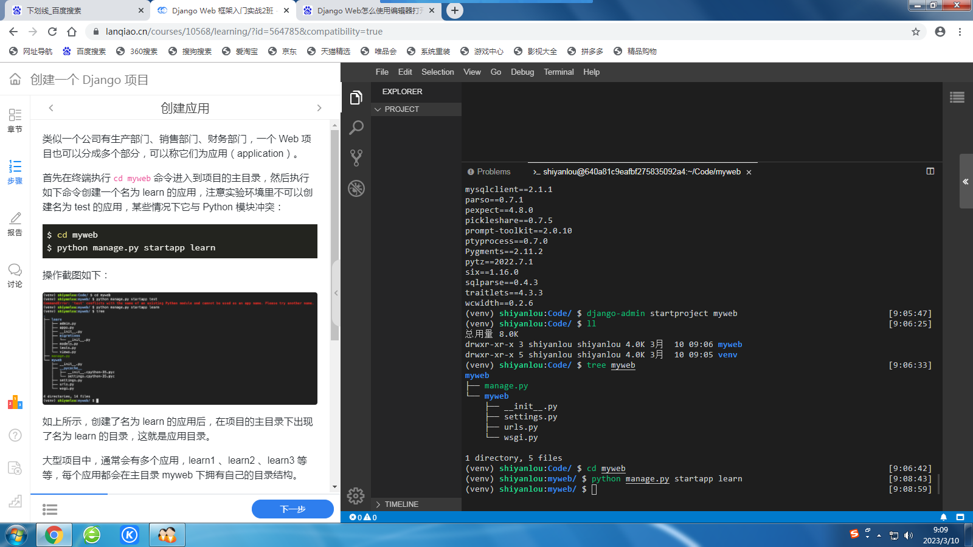Image resolution: width=973 pixels, height=547 pixels.
Task: Open the Search magnifier in activity bar
Action: coord(356,128)
